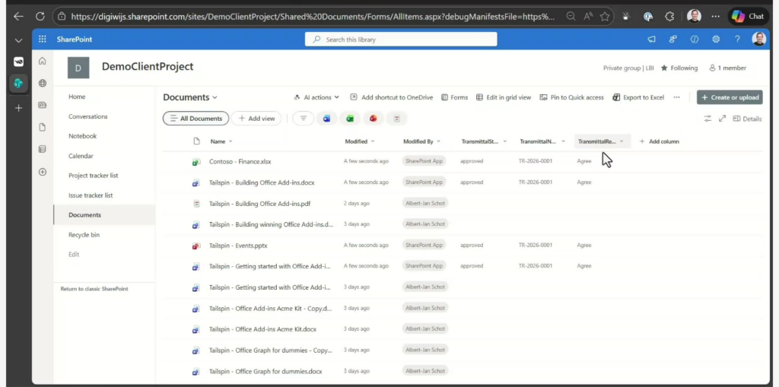The width and height of the screenshot is (779, 387).
Task: Select the All Documents view tab
Action: click(196, 119)
